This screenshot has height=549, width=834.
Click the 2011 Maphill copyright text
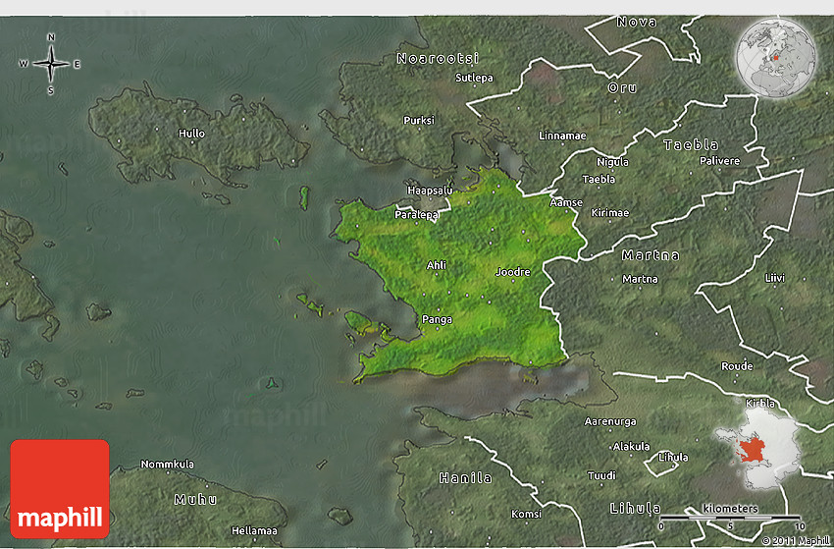795,539
